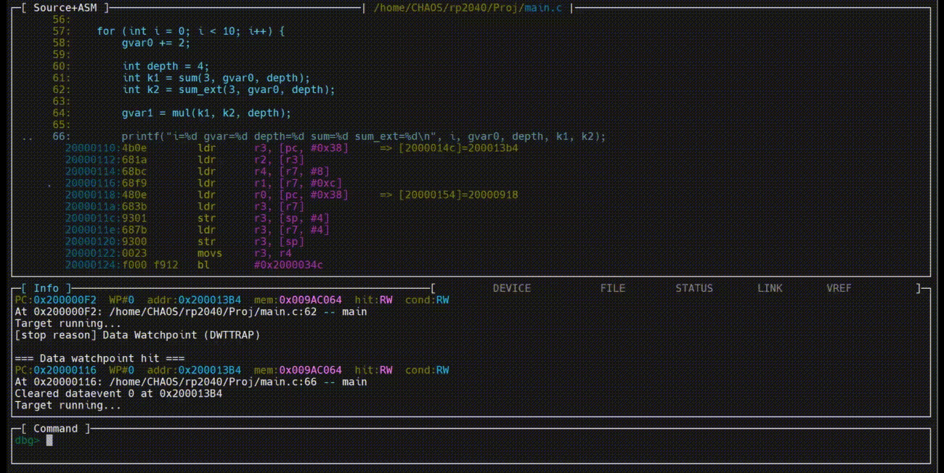The image size is (944, 473).
Task: Click line 62 sum_ext call
Action: [228, 89]
